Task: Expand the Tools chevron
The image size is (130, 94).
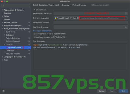Action: pos(2,60)
